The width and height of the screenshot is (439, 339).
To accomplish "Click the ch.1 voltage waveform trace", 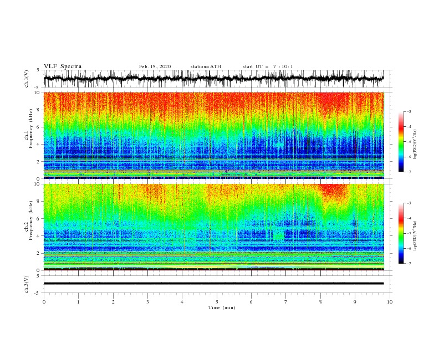I will pos(213,79).
